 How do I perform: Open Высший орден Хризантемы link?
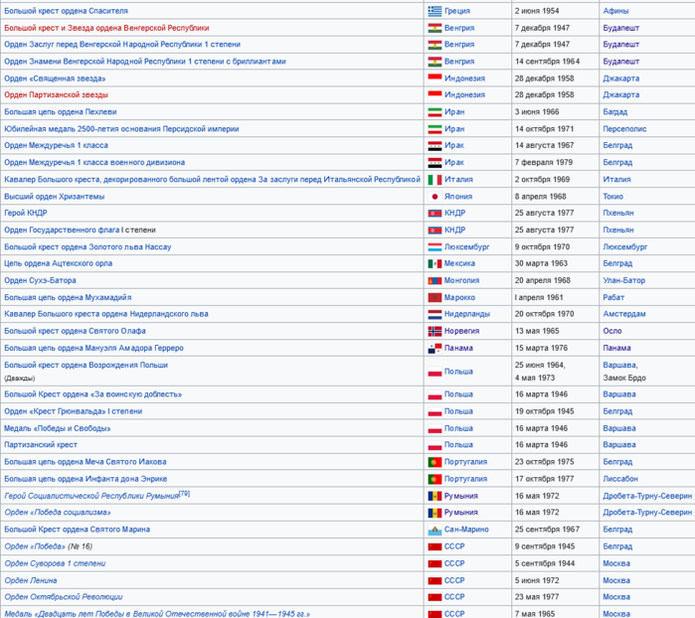(54, 197)
